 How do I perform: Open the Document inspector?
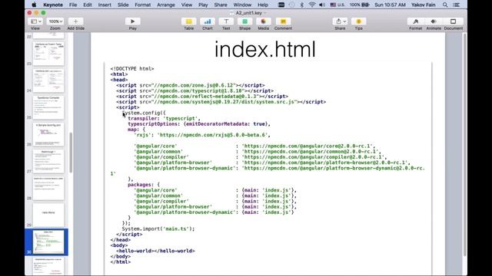pos(453,21)
